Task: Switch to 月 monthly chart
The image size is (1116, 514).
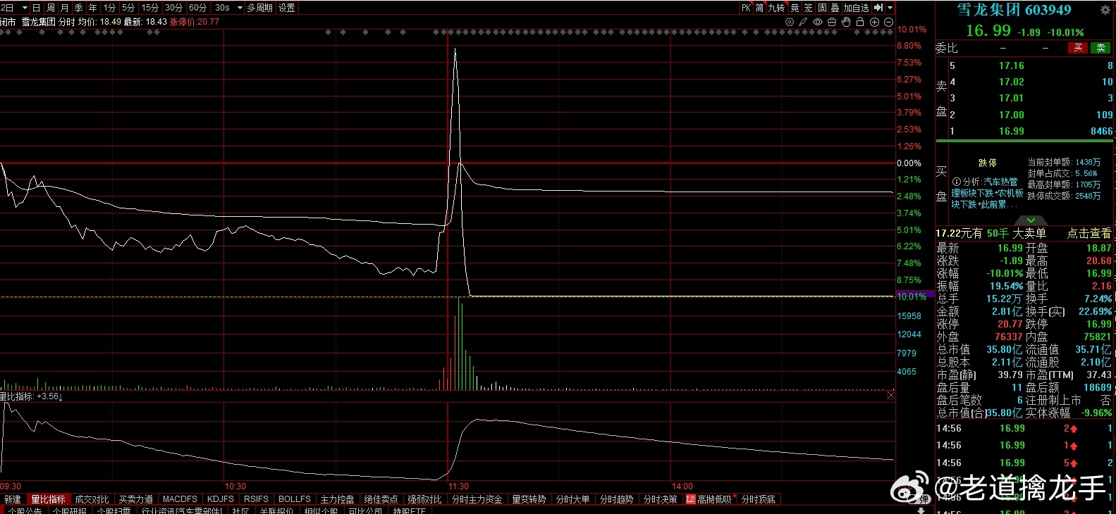Action: (64, 8)
